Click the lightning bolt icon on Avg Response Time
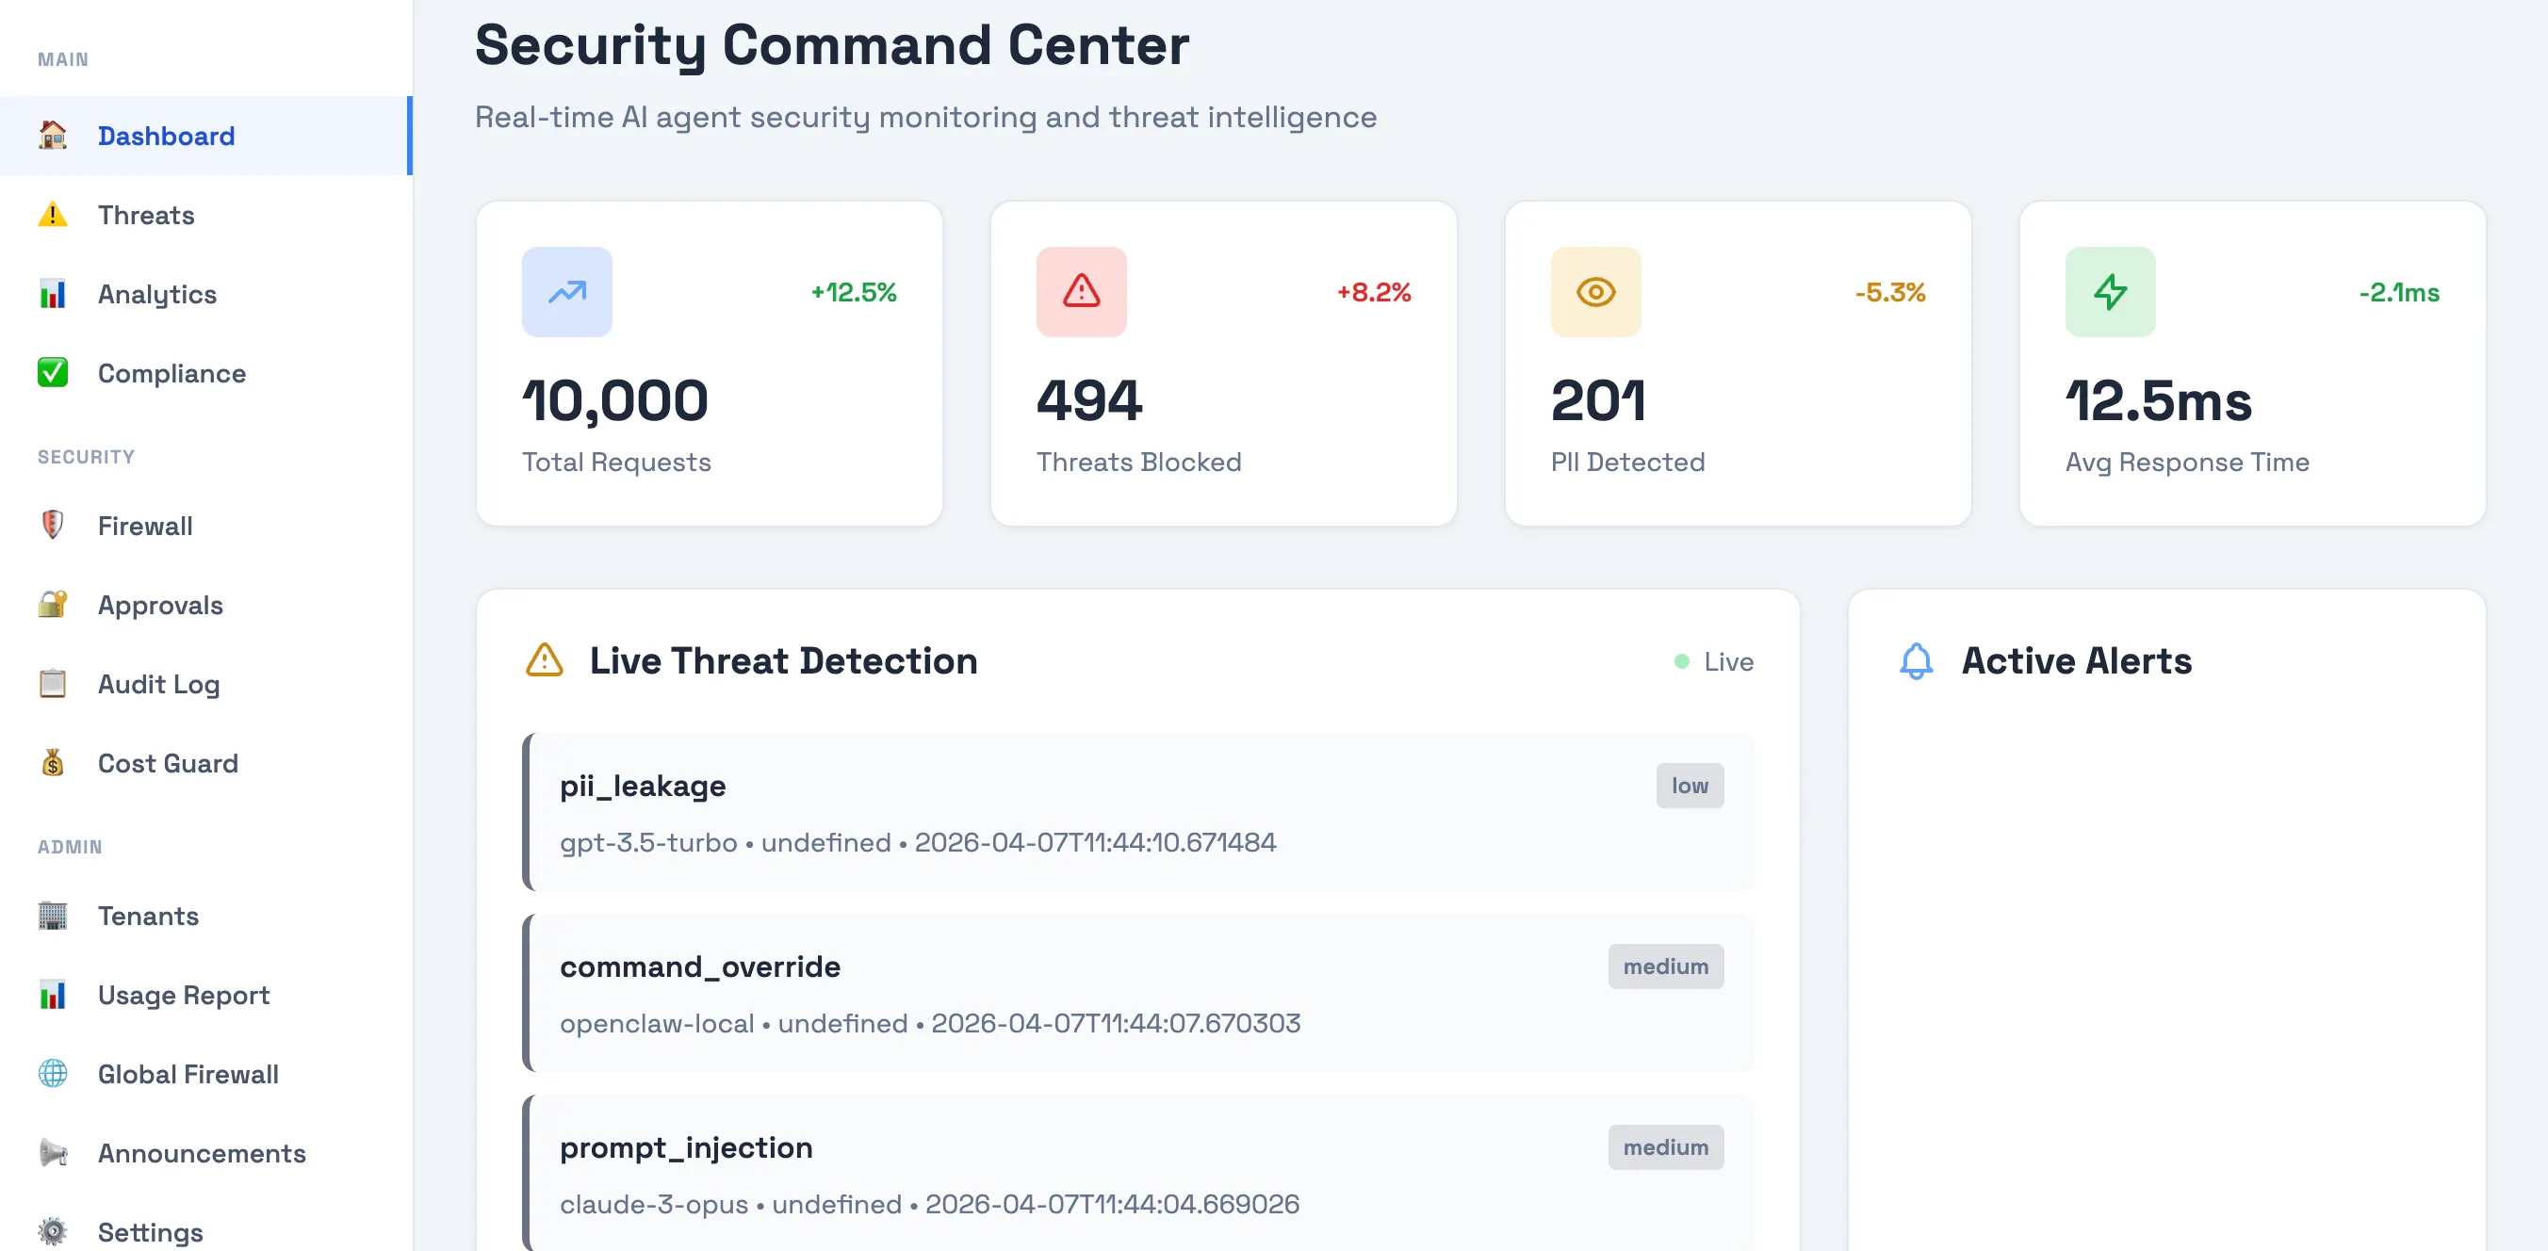Viewport: 2548px width, 1251px height. [x=2110, y=292]
